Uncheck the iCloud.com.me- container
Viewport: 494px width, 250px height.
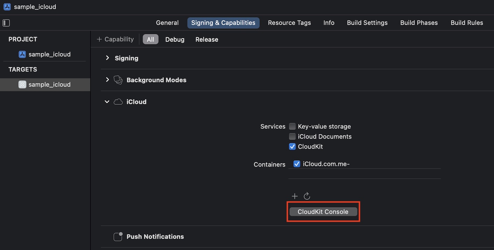pos(297,164)
